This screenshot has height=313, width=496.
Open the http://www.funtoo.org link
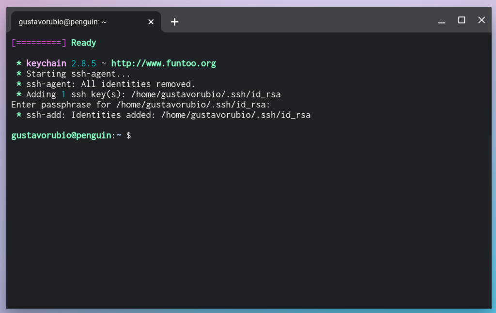click(x=164, y=63)
